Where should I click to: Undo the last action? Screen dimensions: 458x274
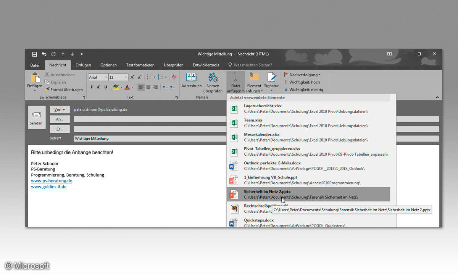44,54
